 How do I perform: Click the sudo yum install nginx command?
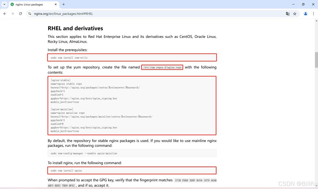point(66,171)
